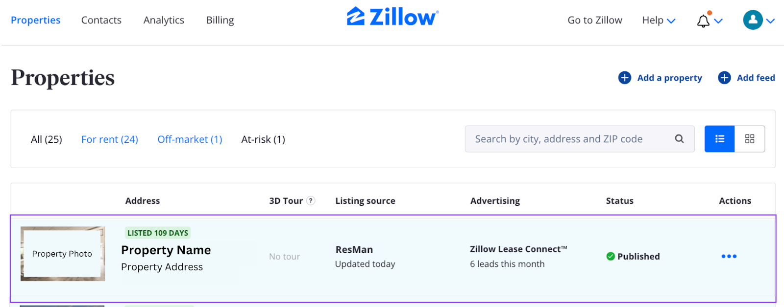Viewport: 784px width, 307px height.
Task: Click the Zillow logo
Action: [x=392, y=17]
